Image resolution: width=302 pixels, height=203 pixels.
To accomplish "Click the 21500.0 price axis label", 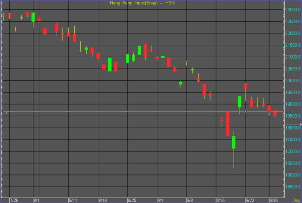I will pyautogui.click(x=293, y=45).
